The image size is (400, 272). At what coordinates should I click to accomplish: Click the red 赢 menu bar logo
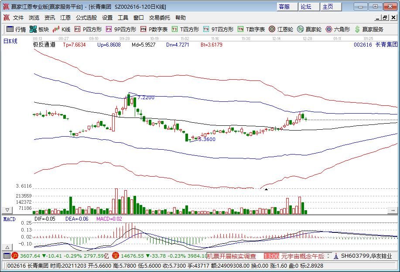pos(7,17)
